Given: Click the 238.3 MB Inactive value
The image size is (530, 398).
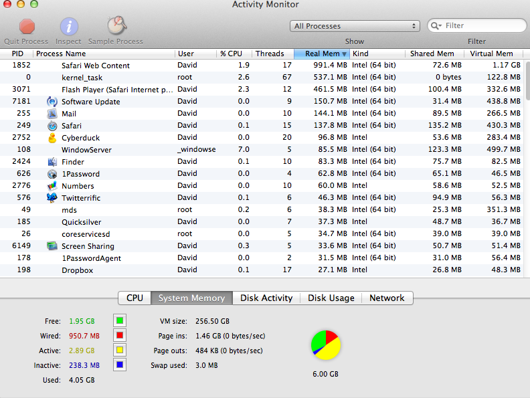Looking at the screenshot, I should 84,365.
